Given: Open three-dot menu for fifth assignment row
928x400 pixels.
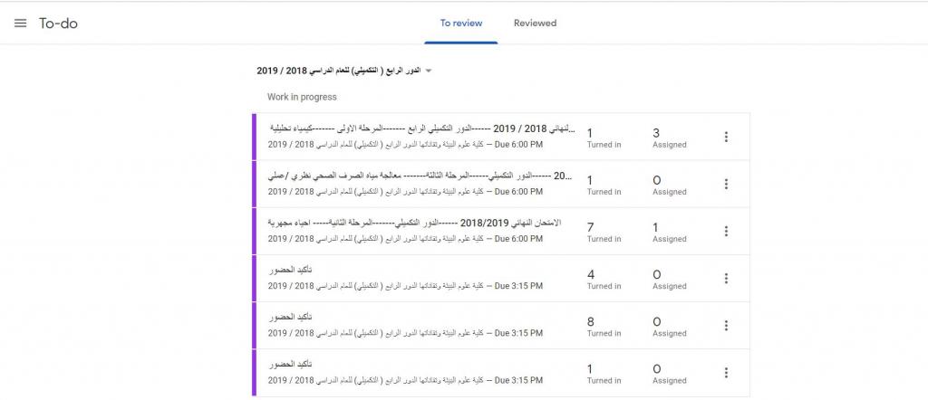Looking at the screenshot, I should tap(726, 326).
